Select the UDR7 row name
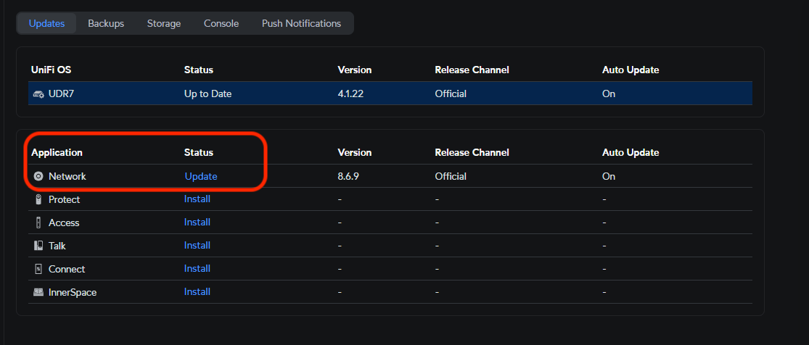The height and width of the screenshot is (345, 809). (60, 93)
